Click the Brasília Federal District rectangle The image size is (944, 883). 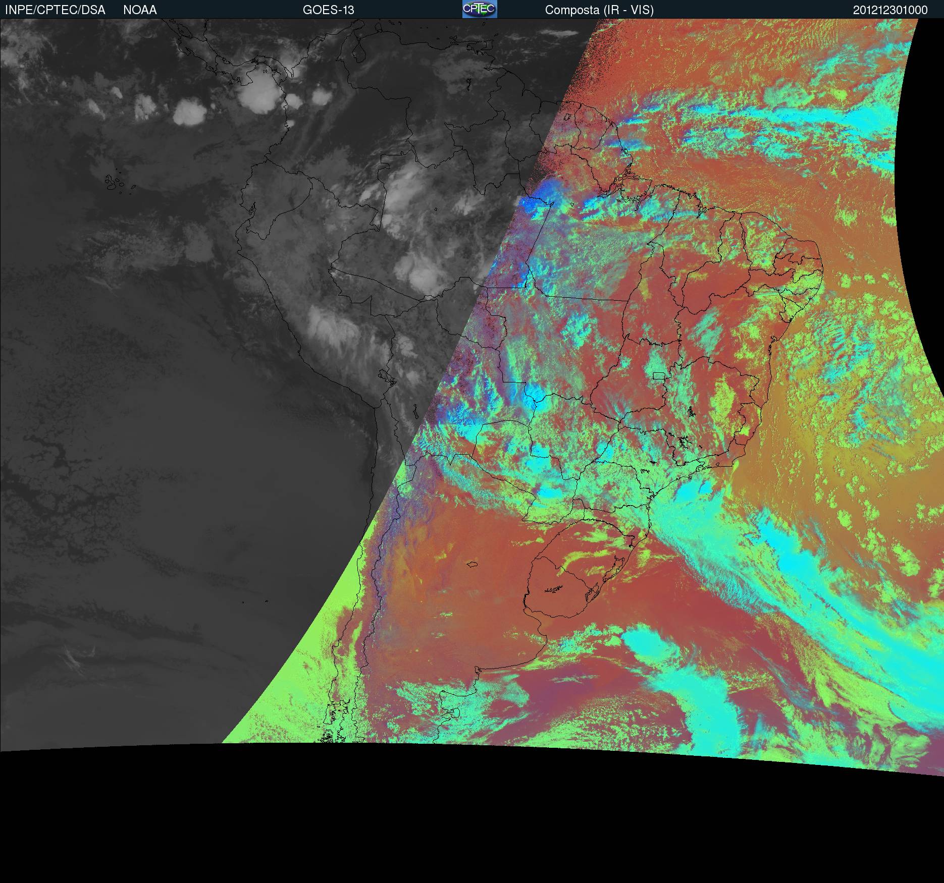click(658, 375)
